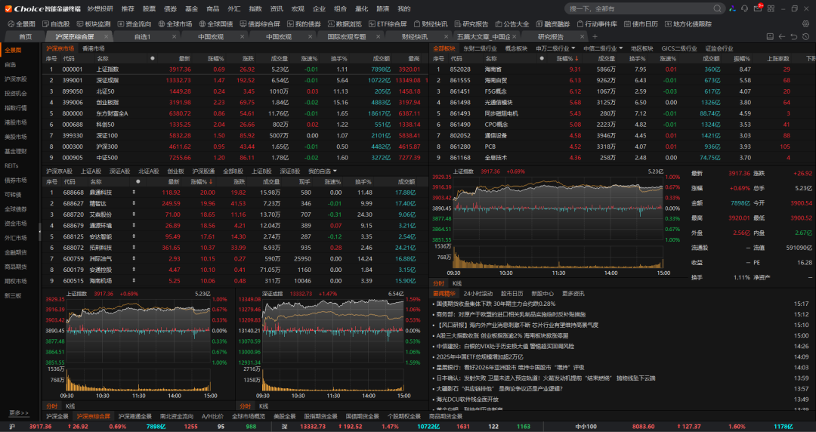Click 更多>> at bottom of left sidebar

pyautogui.click(x=19, y=413)
